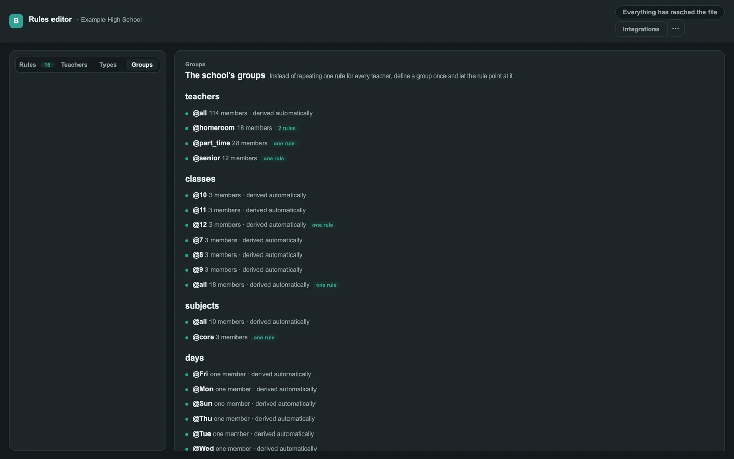The height and width of the screenshot is (459, 734).
Task: Select the @8 class group
Action: tap(198, 255)
